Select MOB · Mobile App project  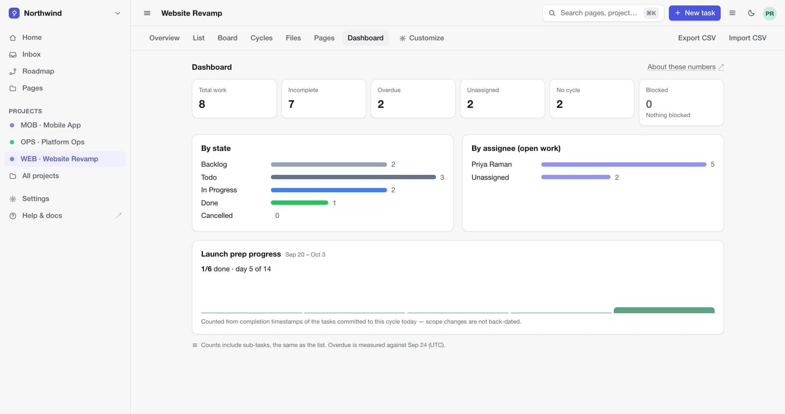(x=65, y=125)
